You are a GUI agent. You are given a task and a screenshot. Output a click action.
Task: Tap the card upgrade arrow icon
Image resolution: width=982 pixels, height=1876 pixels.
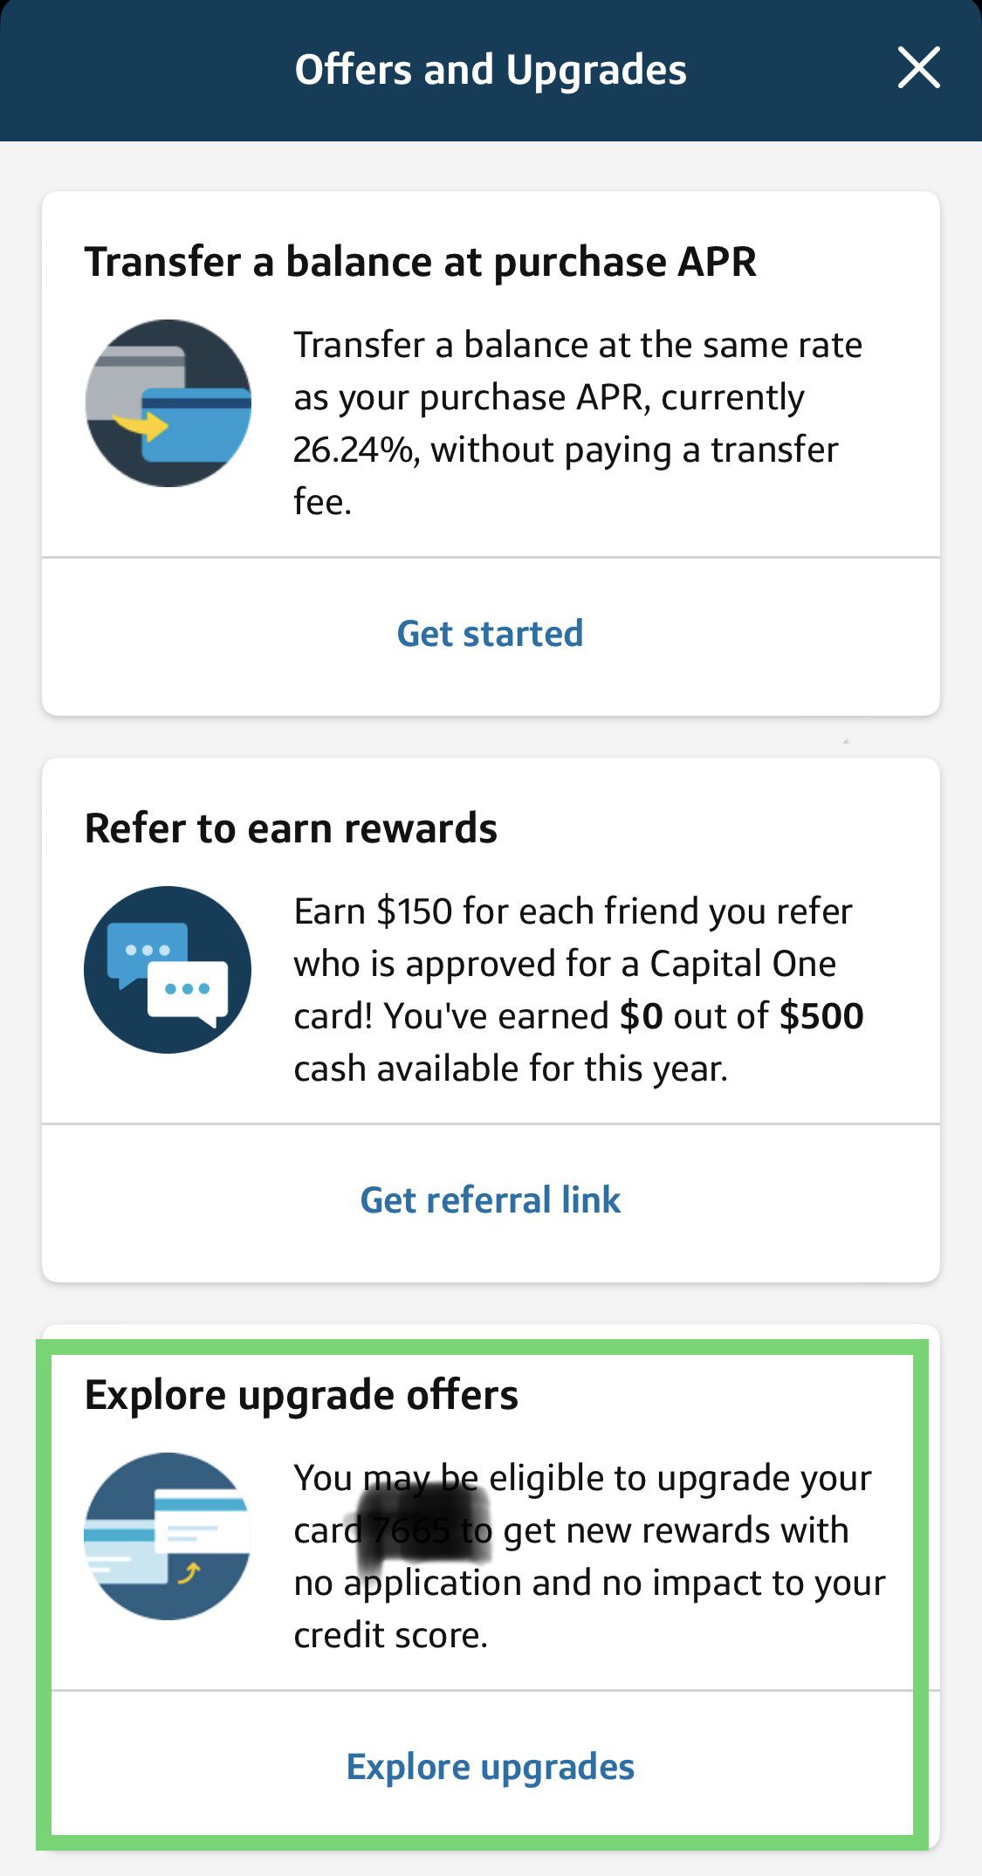(x=168, y=1536)
